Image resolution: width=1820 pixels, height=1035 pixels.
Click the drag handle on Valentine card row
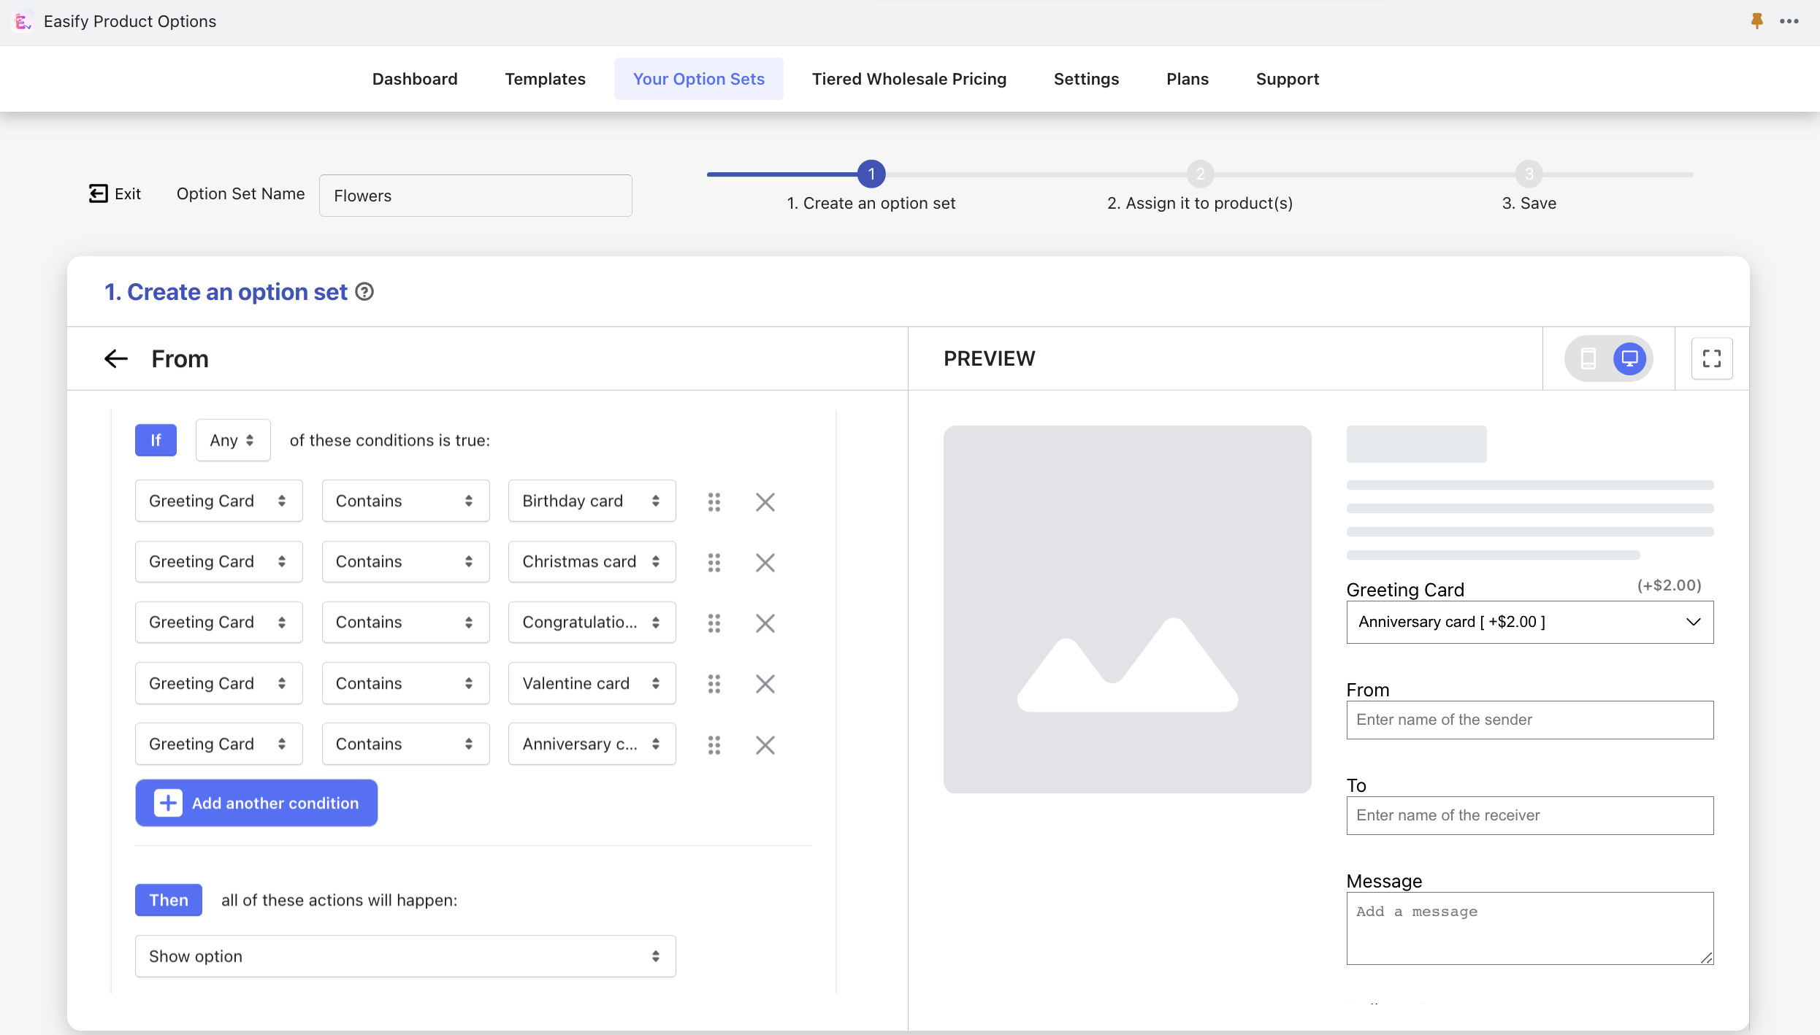point(713,684)
